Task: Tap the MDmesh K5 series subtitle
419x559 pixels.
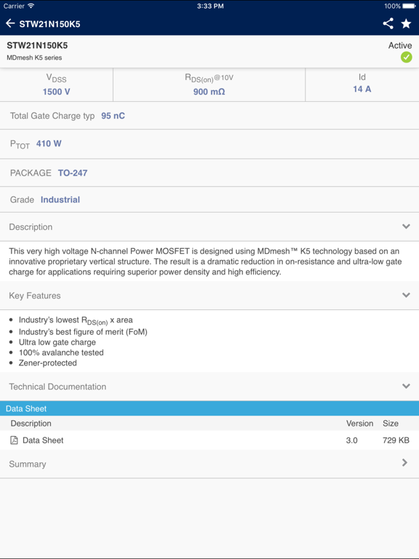Action: [34, 58]
